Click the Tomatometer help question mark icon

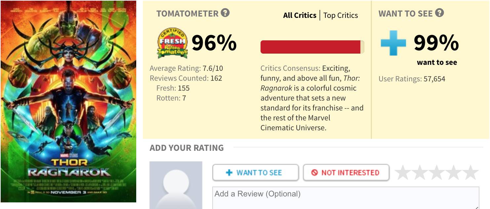tap(225, 13)
